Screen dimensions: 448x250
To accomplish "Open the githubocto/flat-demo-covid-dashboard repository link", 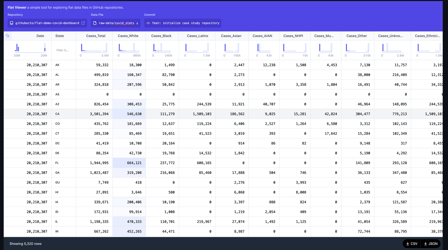I will tap(47, 23).
